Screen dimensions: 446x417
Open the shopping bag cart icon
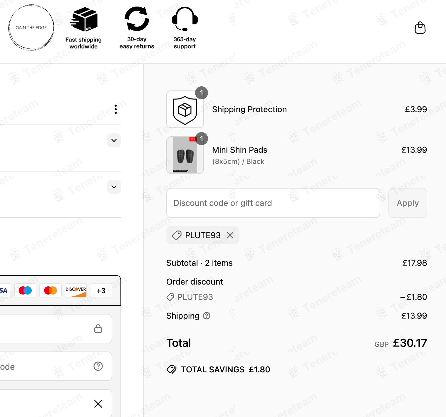click(x=420, y=28)
